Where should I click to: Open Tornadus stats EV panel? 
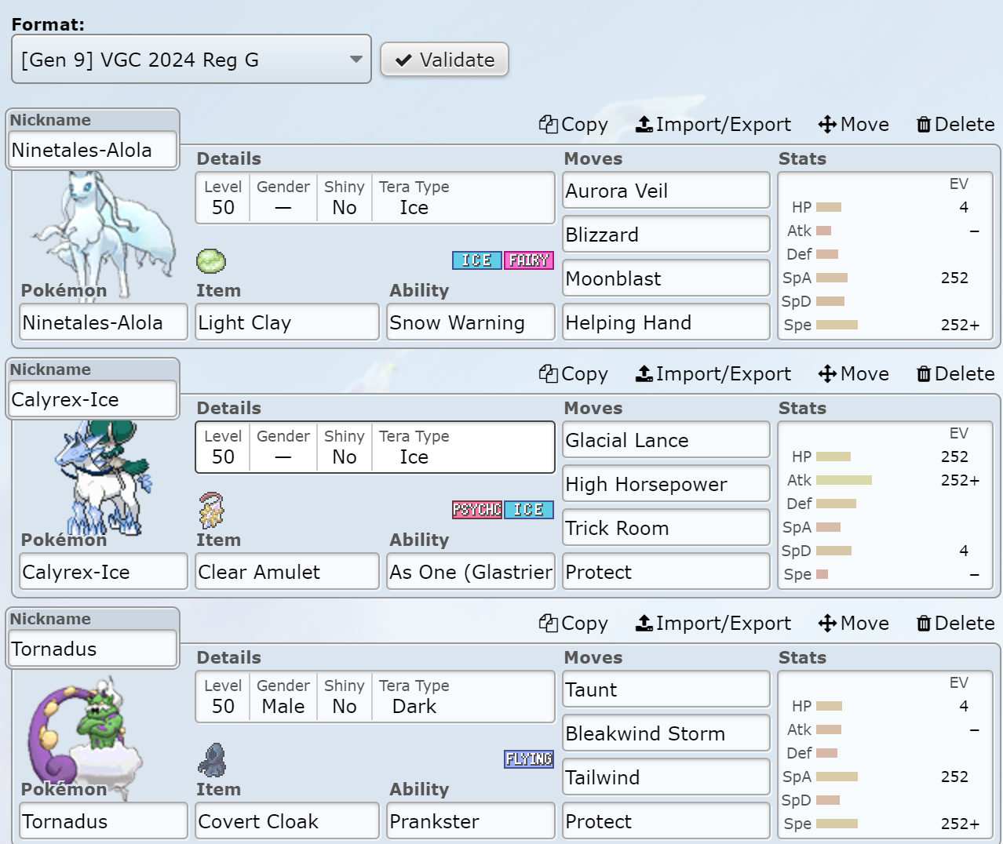click(885, 755)
